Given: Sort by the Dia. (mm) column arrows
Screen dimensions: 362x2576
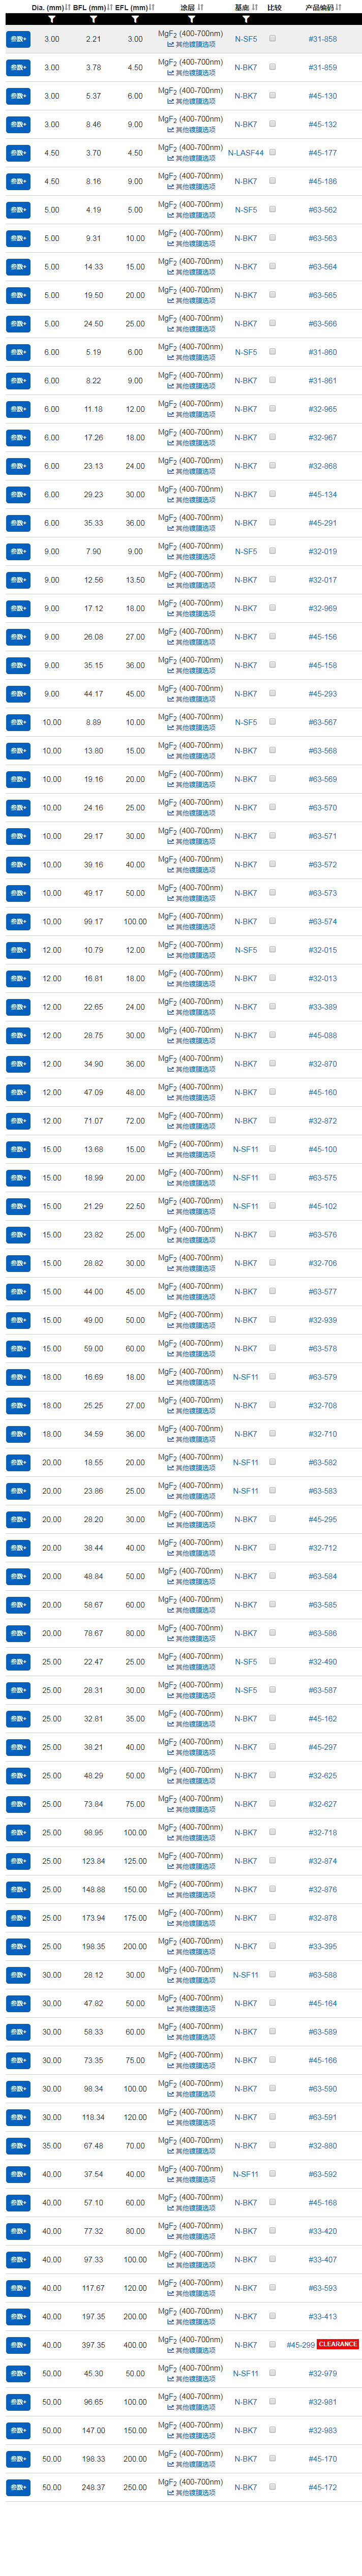Looking at the screenshot, I should [67, 7].
